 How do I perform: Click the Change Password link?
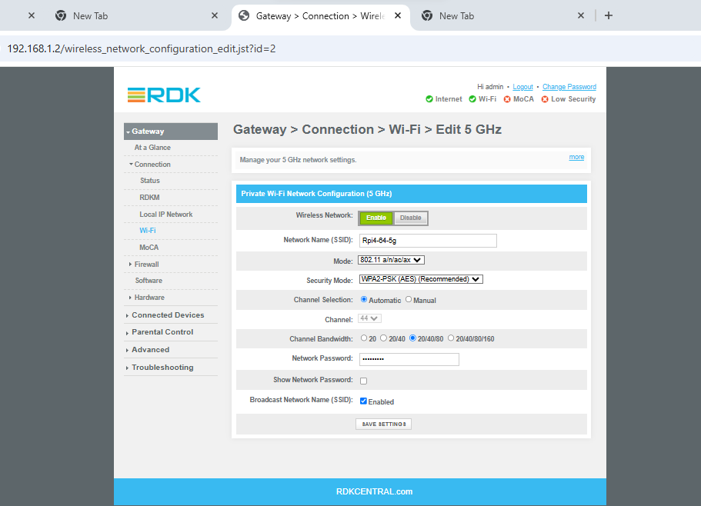pyautogui.click(x=569, y=87)
